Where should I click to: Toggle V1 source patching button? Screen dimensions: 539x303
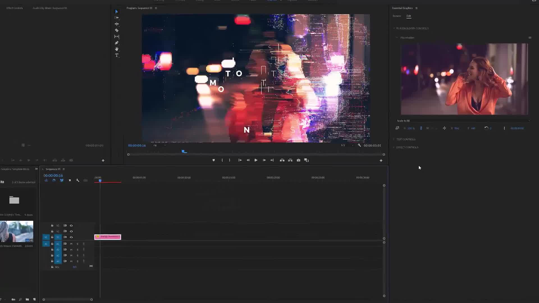click(46, 237)
